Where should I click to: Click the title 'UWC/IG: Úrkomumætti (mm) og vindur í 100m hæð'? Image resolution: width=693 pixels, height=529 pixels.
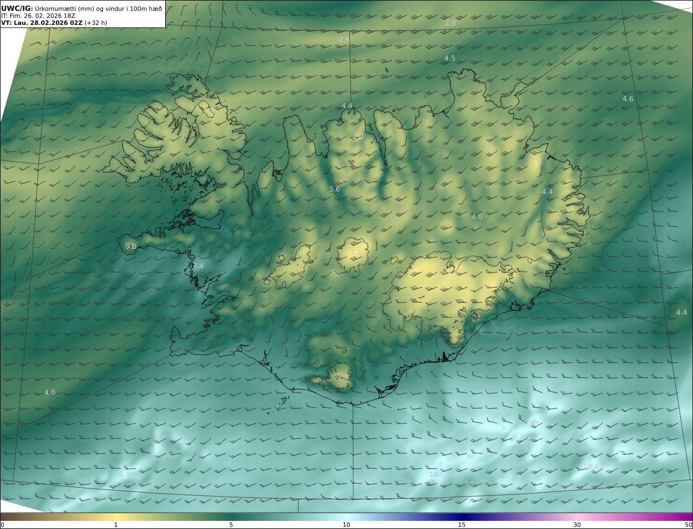(x=82, y=8)
